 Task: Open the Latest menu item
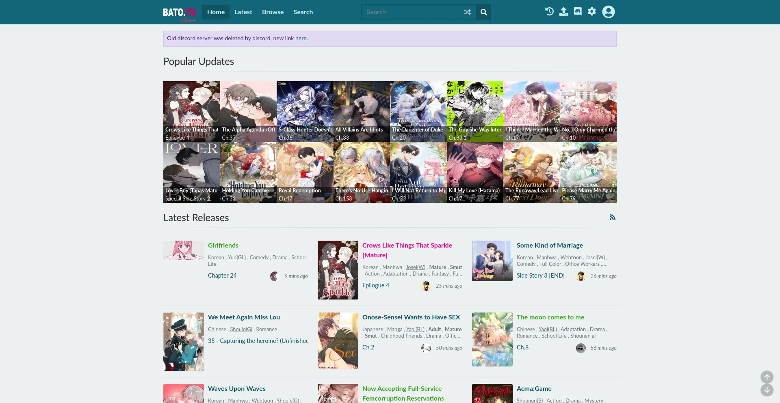[x=243, y=12]
